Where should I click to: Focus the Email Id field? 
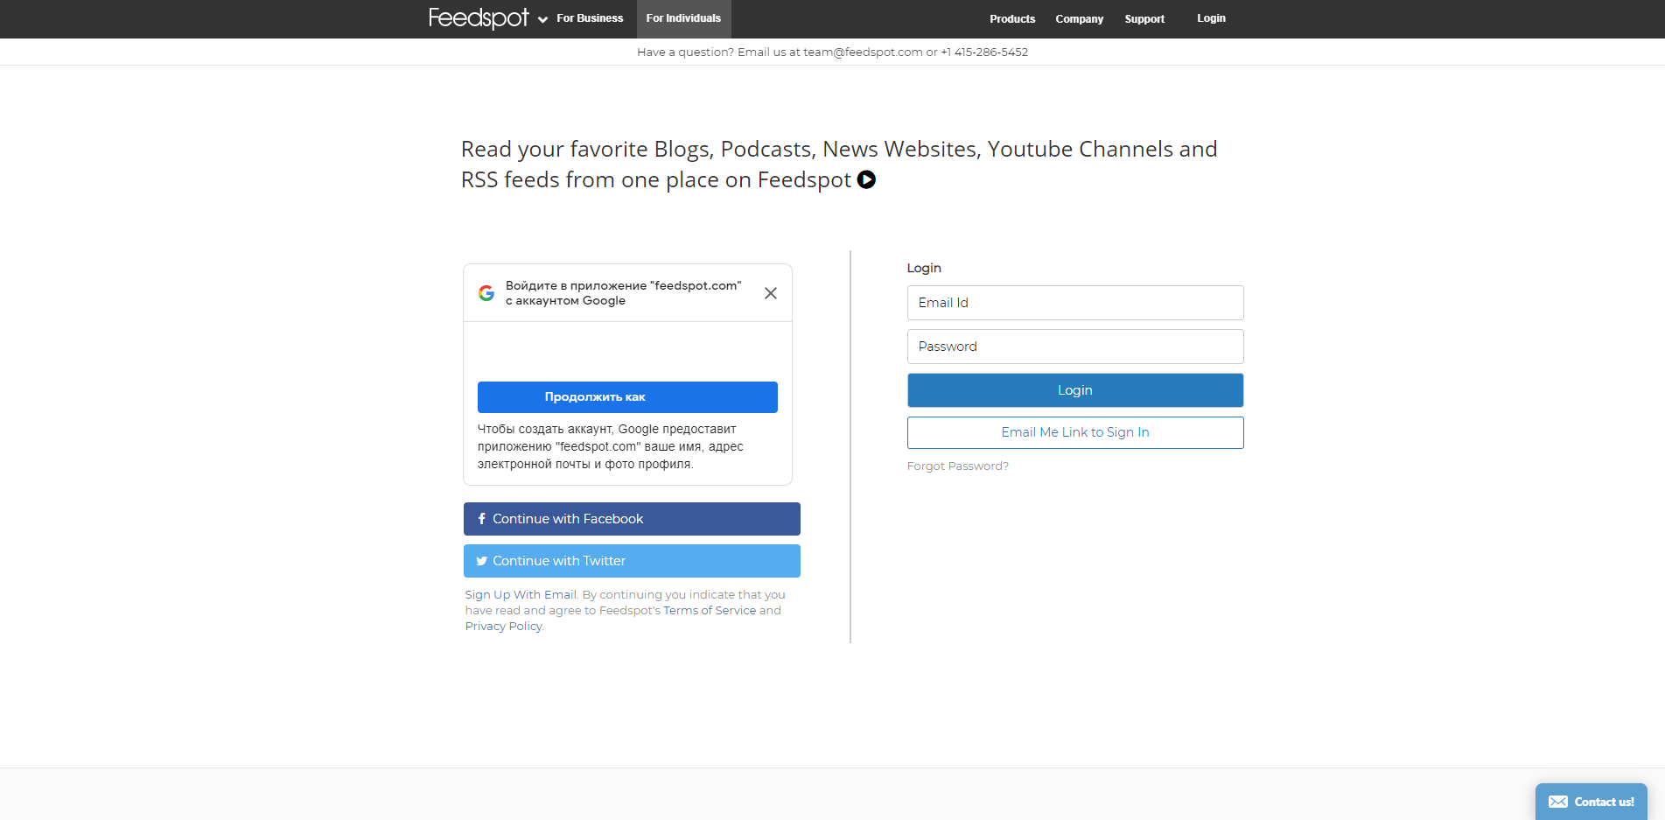point(1075,303)
